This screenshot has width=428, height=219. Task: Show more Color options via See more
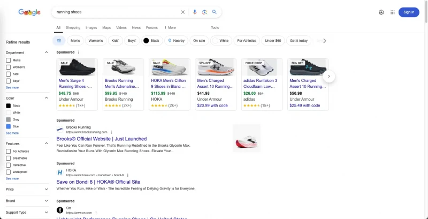pos(12,133)
